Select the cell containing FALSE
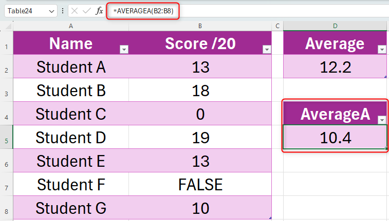 pyautogui.click(x=200, y=184)
